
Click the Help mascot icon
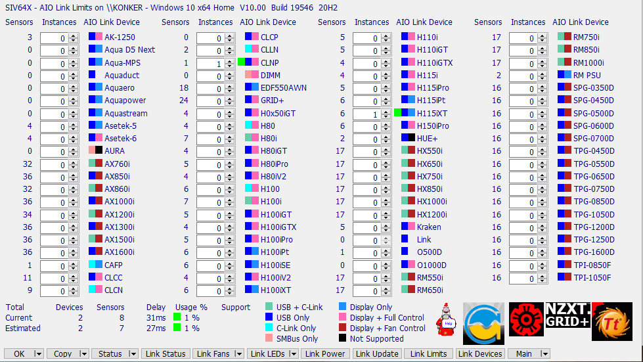[447, 320]
